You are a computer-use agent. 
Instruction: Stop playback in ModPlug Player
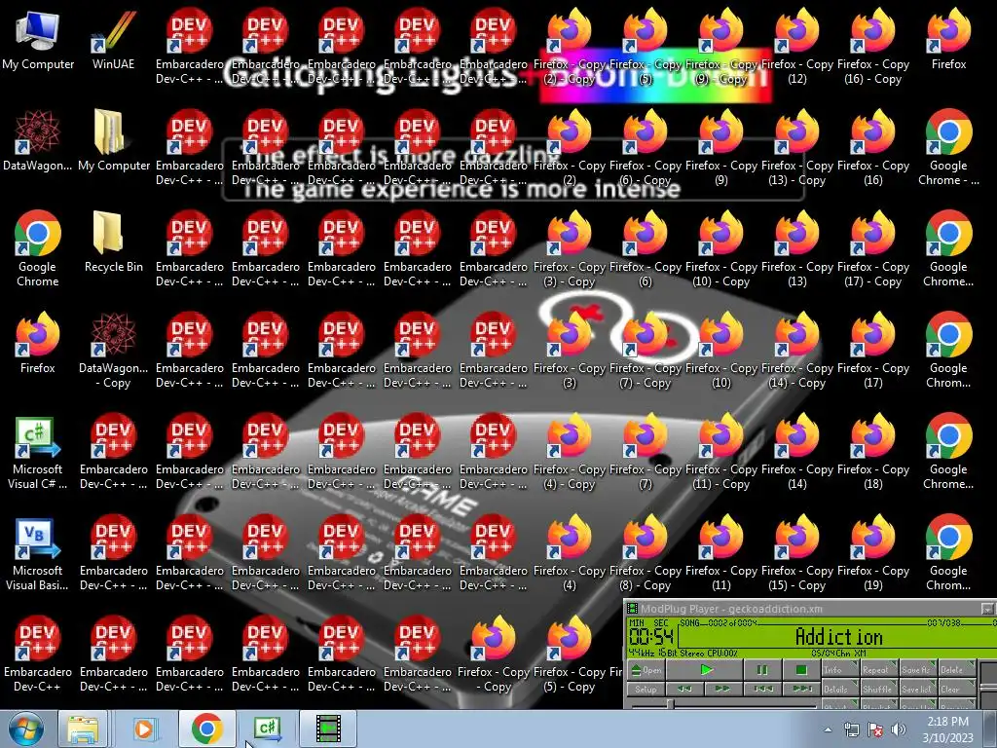point(800,670)
